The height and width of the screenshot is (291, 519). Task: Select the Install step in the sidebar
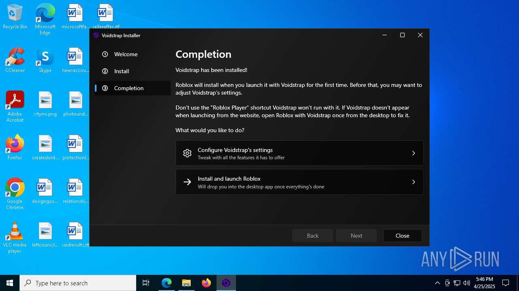click(133, 71)
